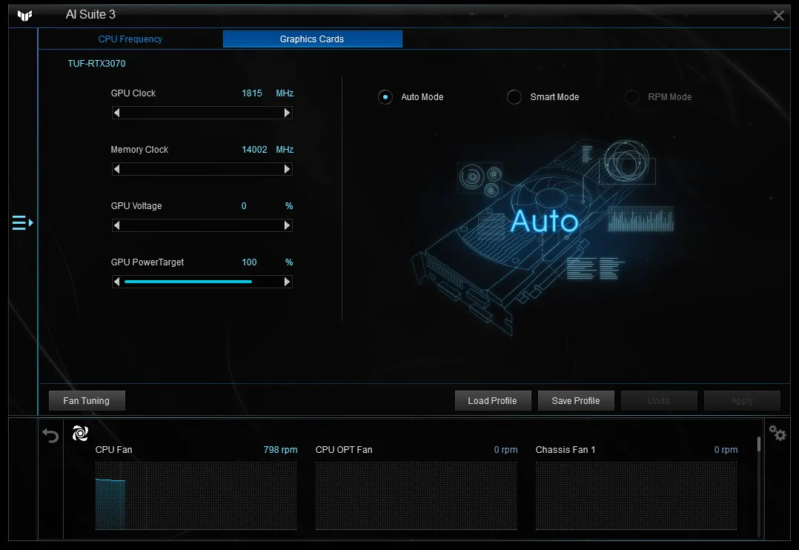This screenshot has height=550, width=799.
Task: Decrease GPU PowerTarget with left arrow
Action: pos(116,282)
